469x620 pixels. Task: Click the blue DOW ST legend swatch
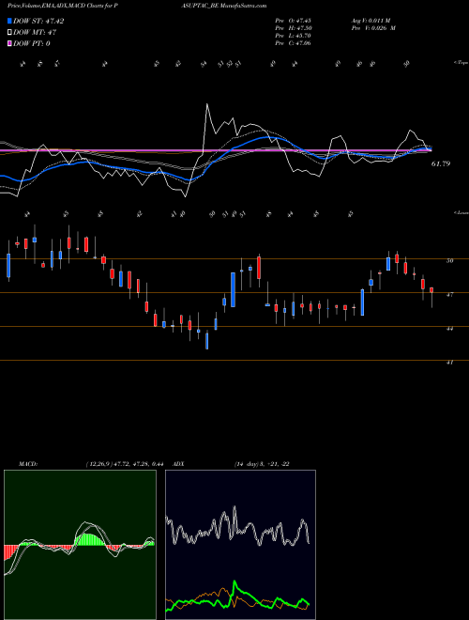[9, 21]
